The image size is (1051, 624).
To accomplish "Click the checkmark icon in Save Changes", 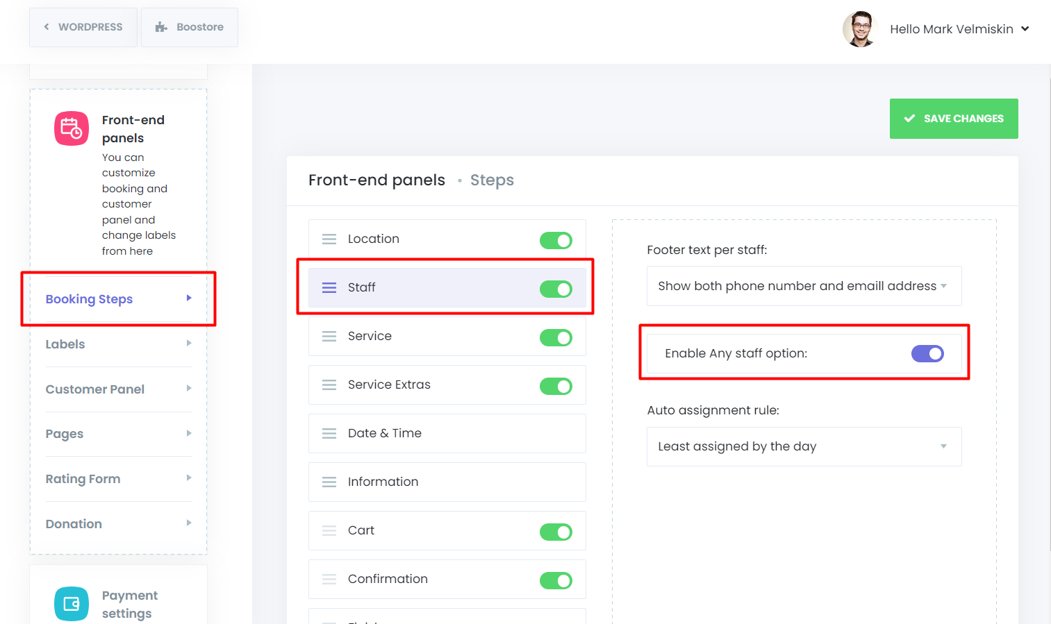I will [x=909, y=119].
